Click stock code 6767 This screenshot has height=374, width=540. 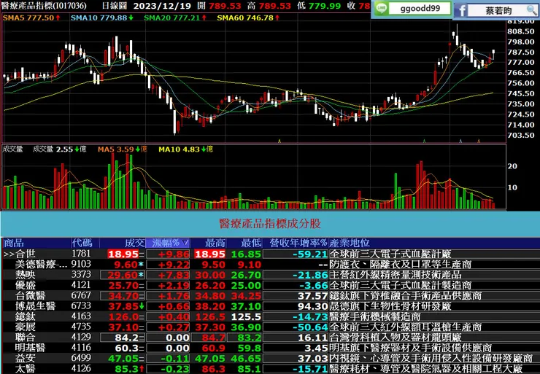(x=81, y=295)
